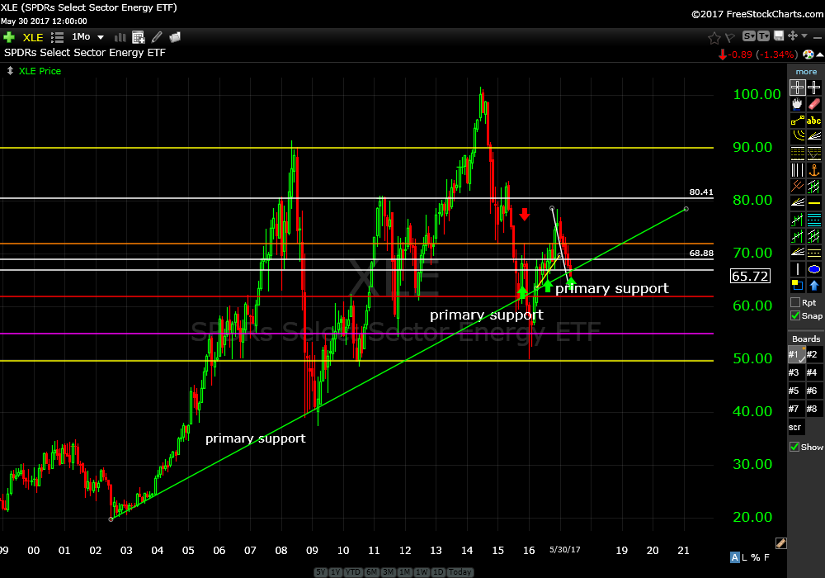Image resolution: width=825 pixels, height=578 pixels.
Task: Choose the abc text annotation tool
Action: coord(814,121)
